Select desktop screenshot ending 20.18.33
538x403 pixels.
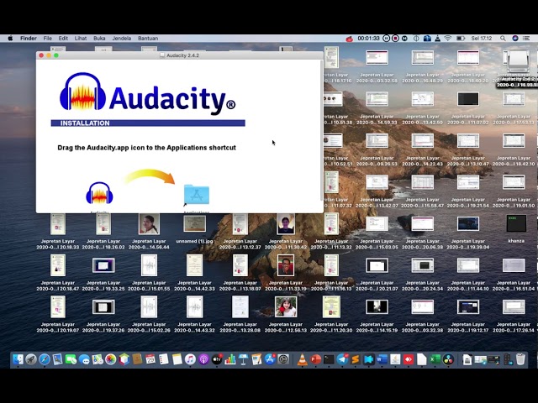tap(58, 223)
